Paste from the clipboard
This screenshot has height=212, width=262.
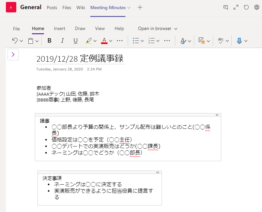point(31,41)
